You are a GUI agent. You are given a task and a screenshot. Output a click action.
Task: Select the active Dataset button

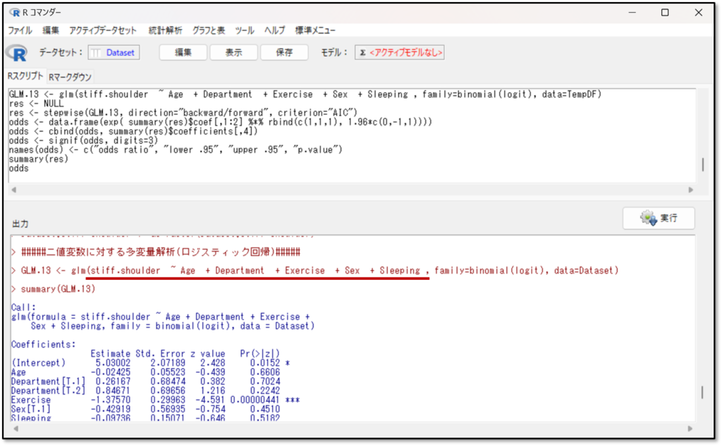click(x=114, y=53)
